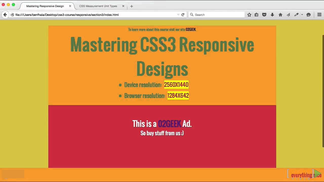Screen dimensions: 324x182
Task: Switch to CSS Measurement Unit Types tab
Action: (x=98, y=6)
